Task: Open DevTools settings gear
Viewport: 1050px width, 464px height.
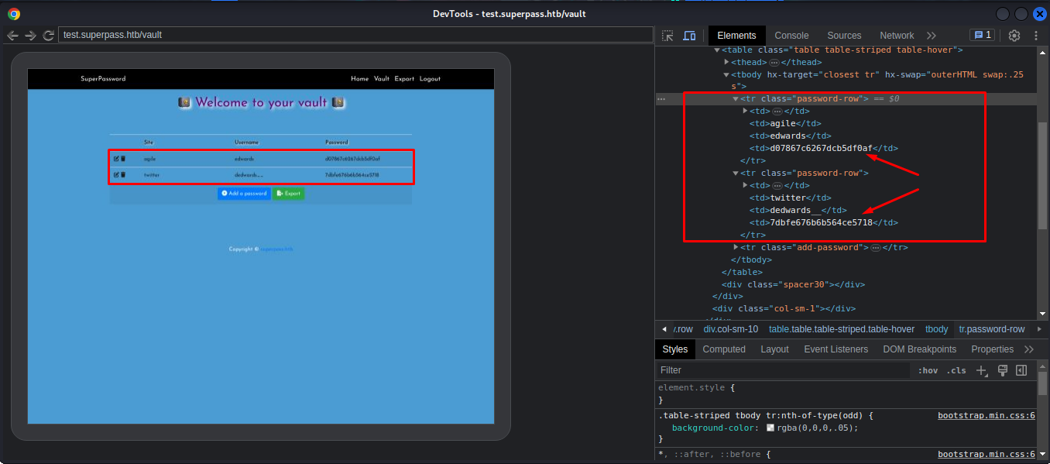Action: click(x=1014, y=36)
